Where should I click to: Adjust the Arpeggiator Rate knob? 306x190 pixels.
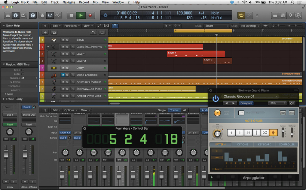pyautogui.click(x=217, y=134)
